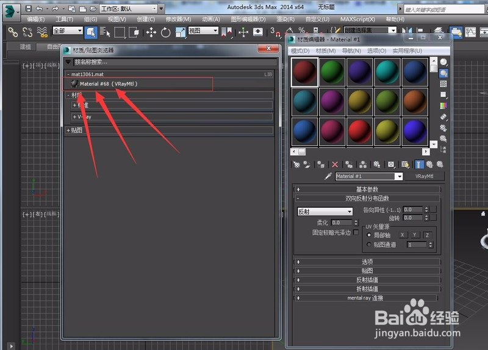Open Material ID Channel flyout

(391, 164)
